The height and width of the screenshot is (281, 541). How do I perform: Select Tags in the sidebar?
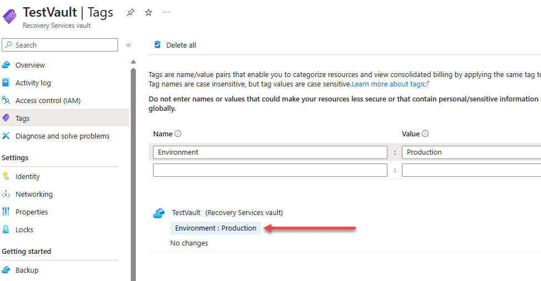64,118
